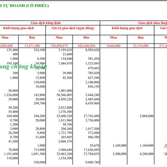This screenshot has height=167, width=167.
Task: Select value 2,812,000
Action: 65,107
